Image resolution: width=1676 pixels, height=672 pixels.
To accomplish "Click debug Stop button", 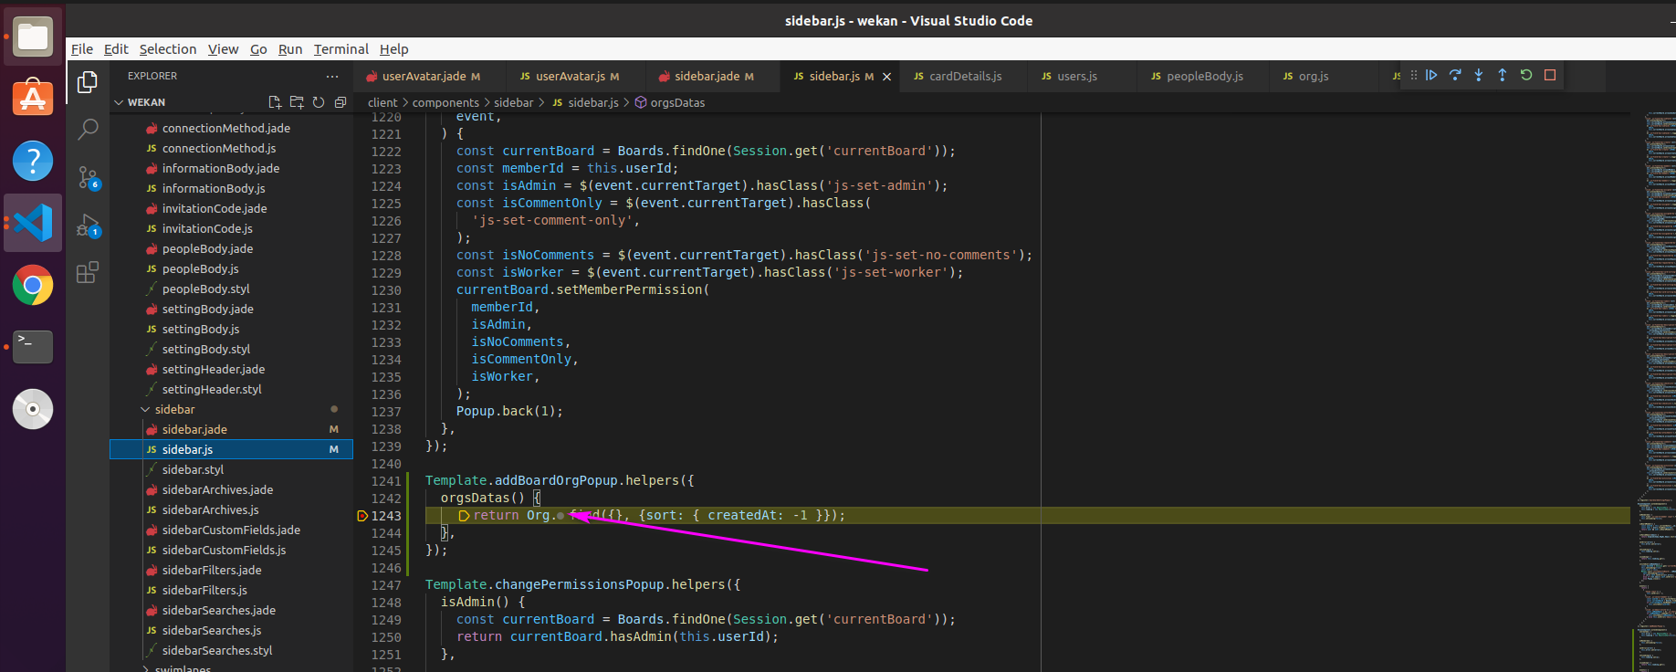I will [x=1550, y=75].
